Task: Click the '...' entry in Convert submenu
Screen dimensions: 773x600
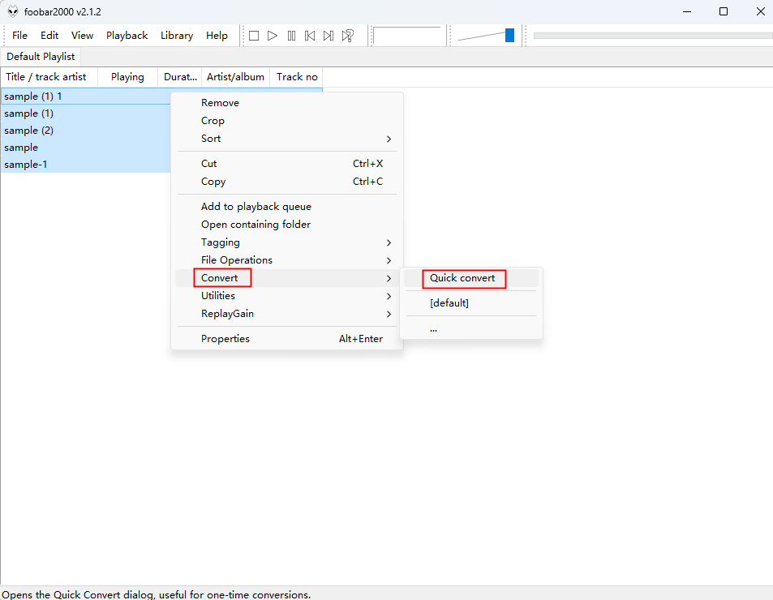Action: pyautogui.click(x=470, y=328)
